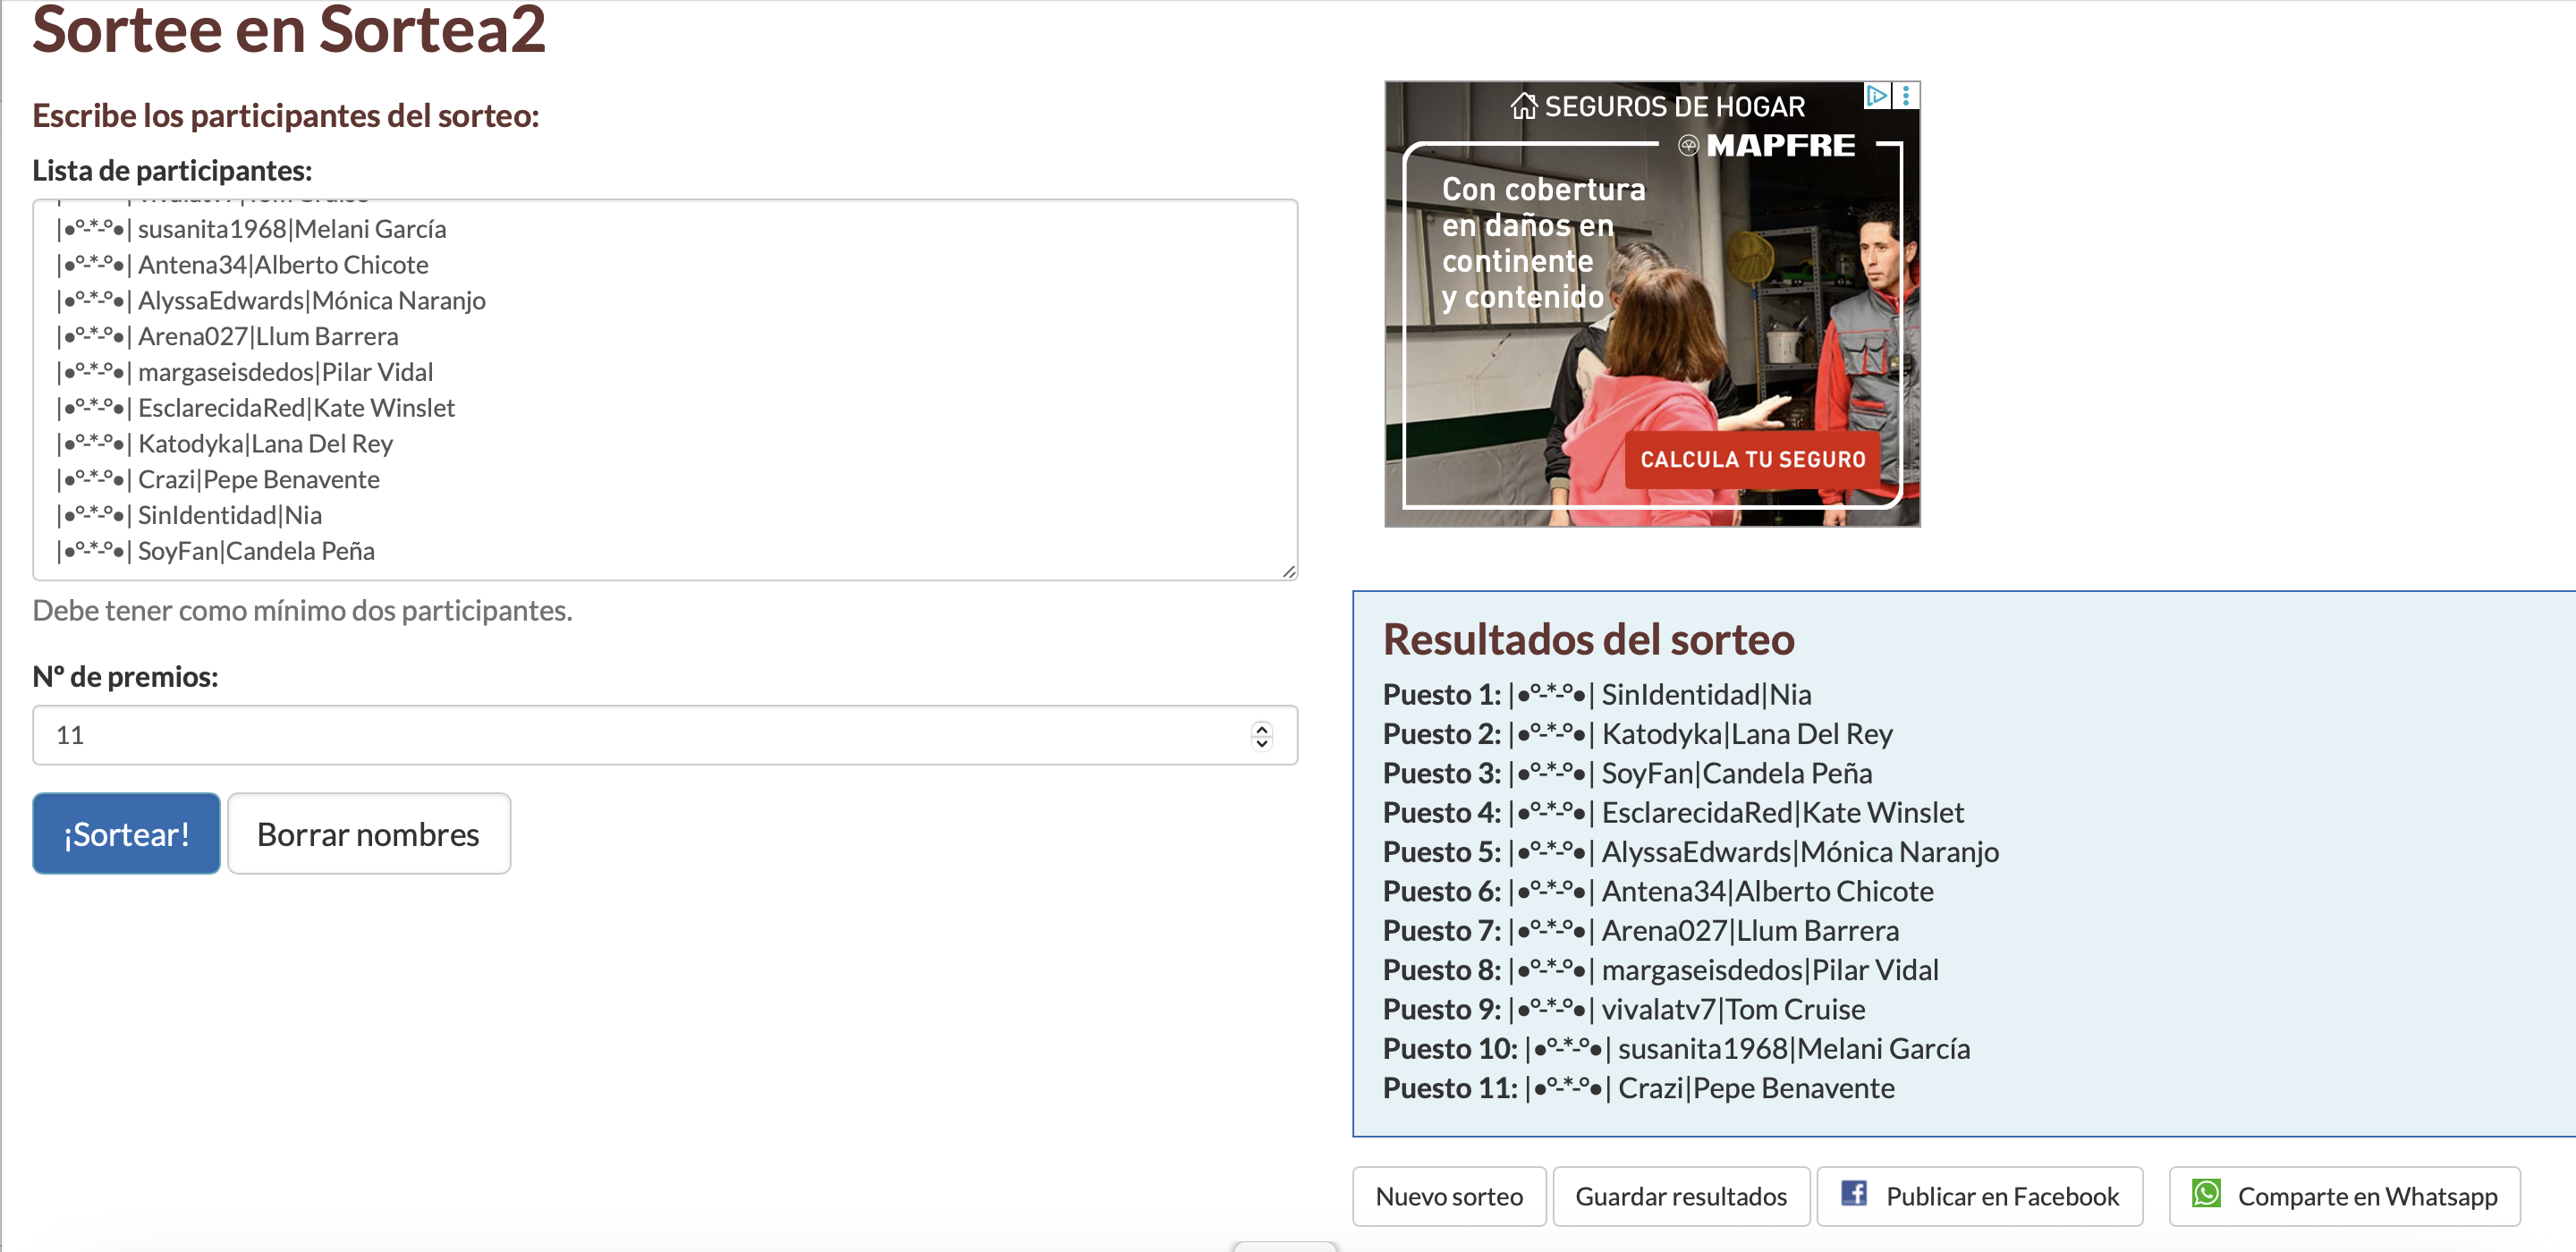The height and width of the screenshot is (1252, 2576).
Task: Increase number of prizes with up arrow
Action: tap(1262, 728)
